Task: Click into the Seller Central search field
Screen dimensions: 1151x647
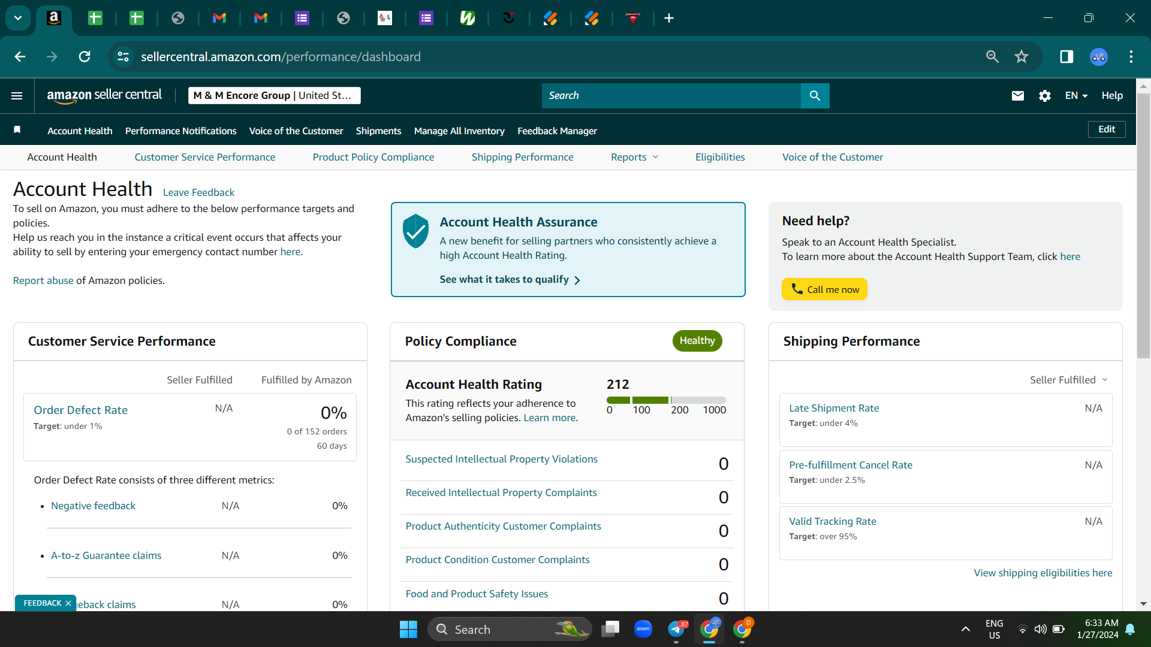Action: [671, 96]
